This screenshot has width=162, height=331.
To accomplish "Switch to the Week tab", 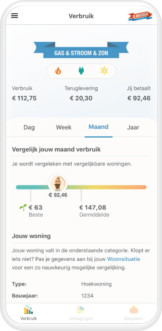I will coord(64,127).
